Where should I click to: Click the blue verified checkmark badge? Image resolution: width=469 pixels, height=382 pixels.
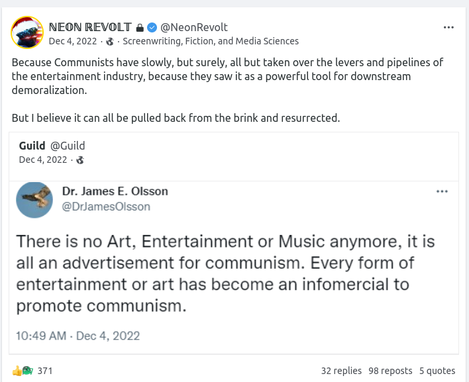tap(152, 28)
